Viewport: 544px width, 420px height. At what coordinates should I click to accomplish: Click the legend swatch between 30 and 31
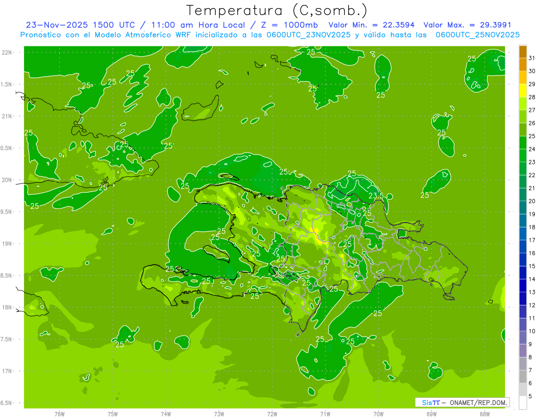523,64
